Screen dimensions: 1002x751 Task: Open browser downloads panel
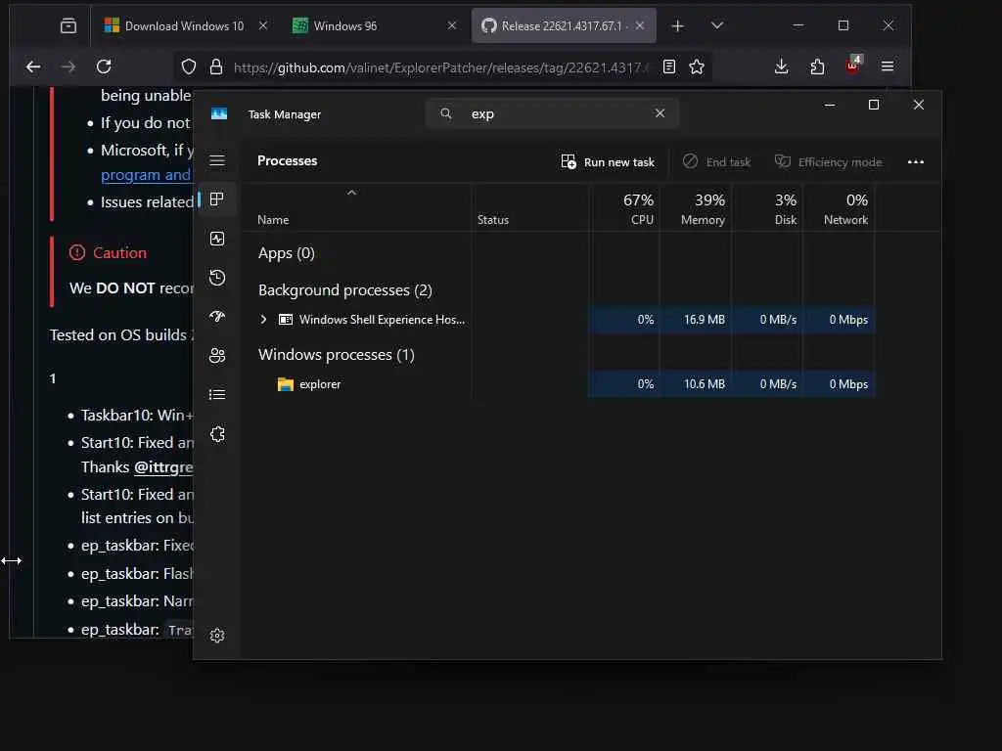[782, 66]
